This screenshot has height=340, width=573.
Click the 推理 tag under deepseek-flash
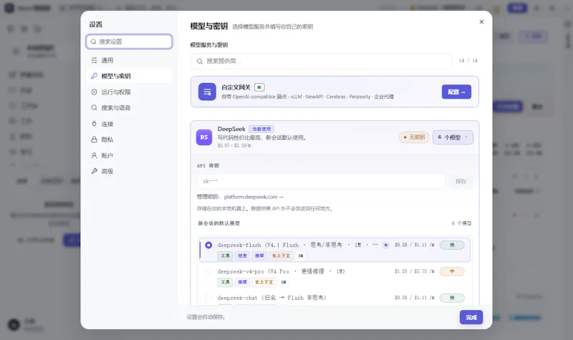click(259, 256)
